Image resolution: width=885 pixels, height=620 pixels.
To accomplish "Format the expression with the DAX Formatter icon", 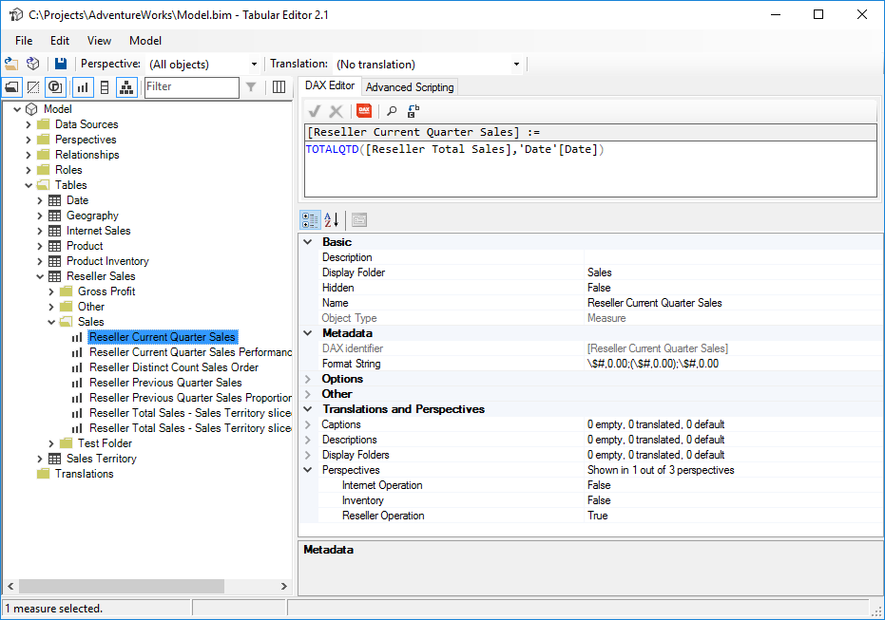I will pyautogui.click(x=364, y=111).
